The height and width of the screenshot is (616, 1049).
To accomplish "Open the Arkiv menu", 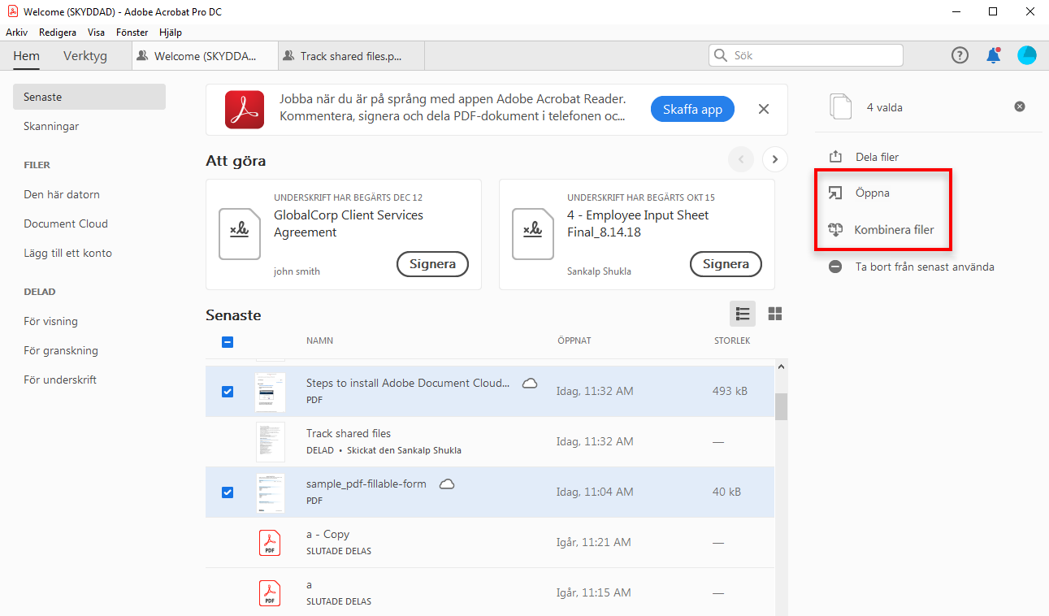I will click(x=17, y=33).
